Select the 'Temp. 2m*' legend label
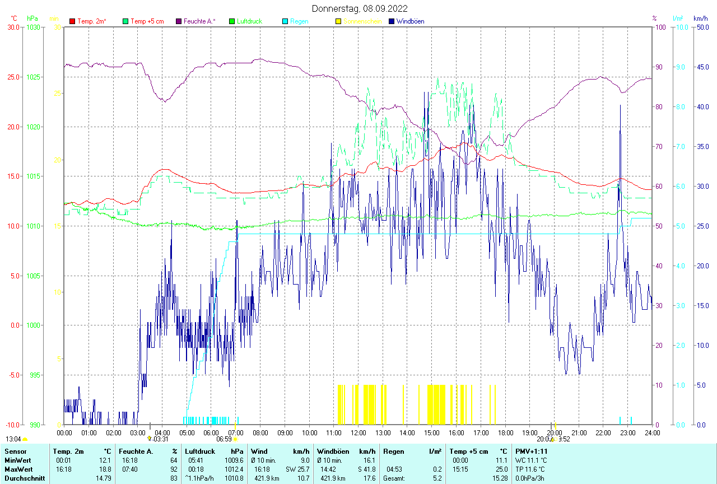717x484 pixels. (x=92, y=21)
